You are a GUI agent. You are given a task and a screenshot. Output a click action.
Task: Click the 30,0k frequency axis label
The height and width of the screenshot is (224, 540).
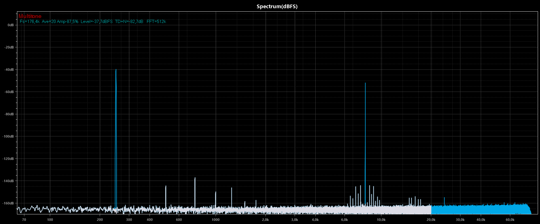(460, 219)
